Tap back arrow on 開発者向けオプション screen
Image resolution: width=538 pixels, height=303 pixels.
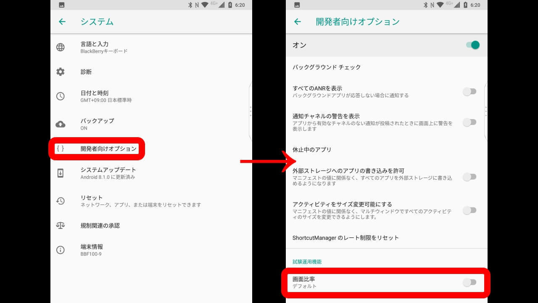298,22
